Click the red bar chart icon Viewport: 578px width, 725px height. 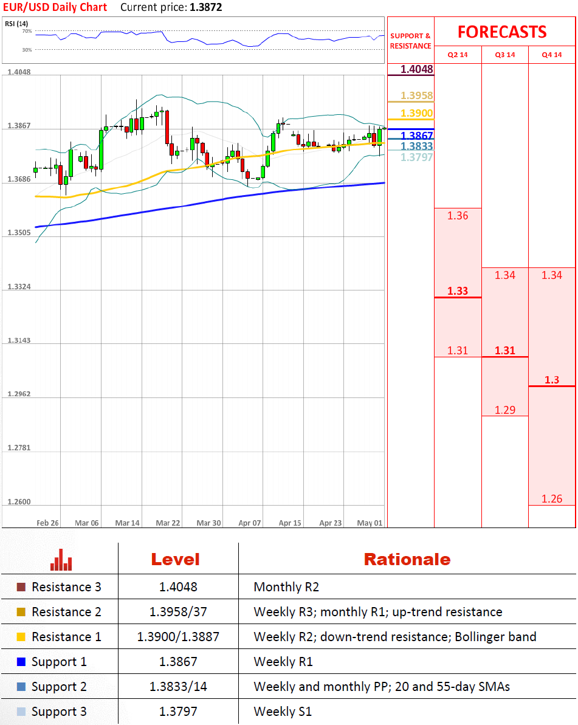61,560
